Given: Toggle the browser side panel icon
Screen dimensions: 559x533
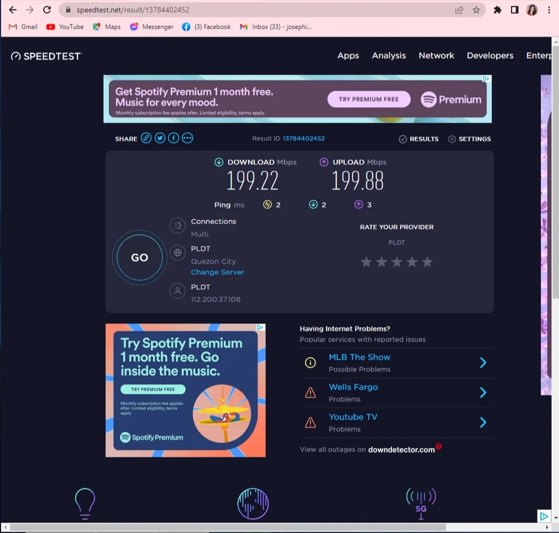Looking at the screenshot, I should coord(514,10).
